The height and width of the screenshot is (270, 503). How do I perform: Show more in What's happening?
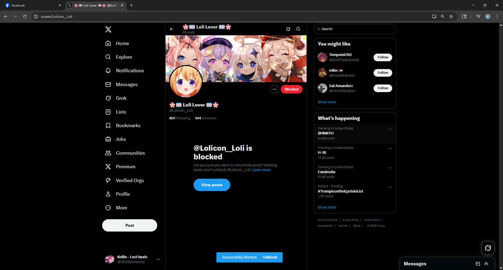[327, 207]
